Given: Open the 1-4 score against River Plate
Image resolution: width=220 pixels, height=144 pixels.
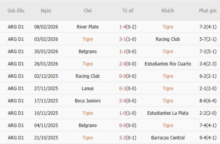Looking at the screenshot, I should tap(123, 27).
